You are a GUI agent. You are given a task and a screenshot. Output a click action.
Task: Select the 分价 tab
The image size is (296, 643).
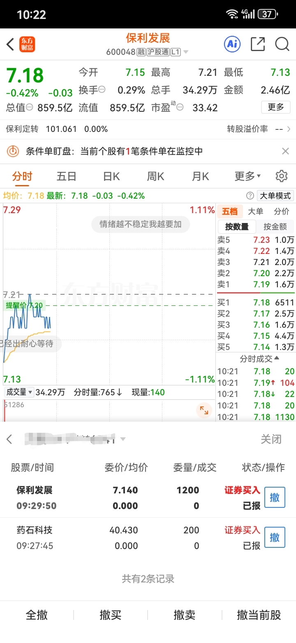point(282,211)
